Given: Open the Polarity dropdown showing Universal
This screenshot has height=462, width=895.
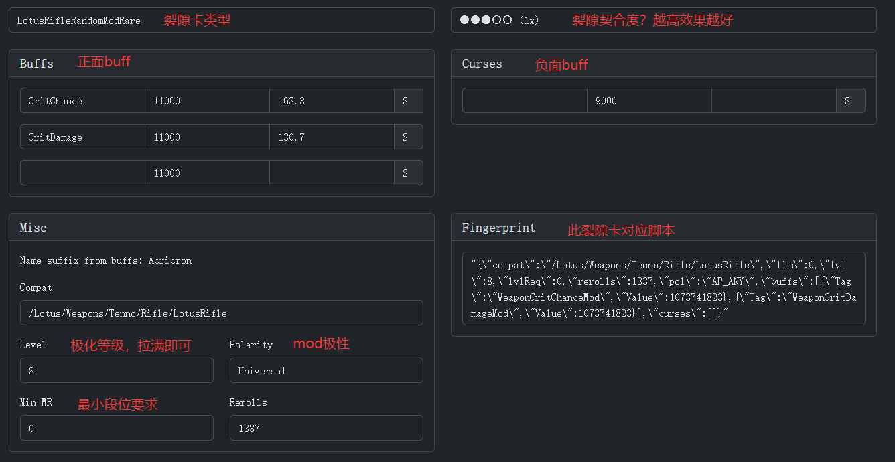Looking at the screenshot, I should (326, 370).
